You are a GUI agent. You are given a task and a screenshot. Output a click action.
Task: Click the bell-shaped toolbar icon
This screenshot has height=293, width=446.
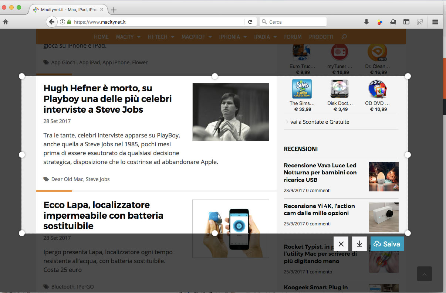[393, 22]
